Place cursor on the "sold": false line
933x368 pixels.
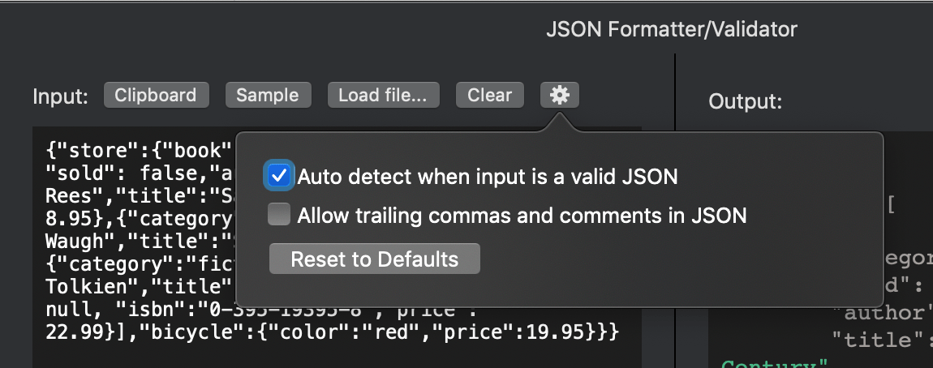click(x=140, y=173)
